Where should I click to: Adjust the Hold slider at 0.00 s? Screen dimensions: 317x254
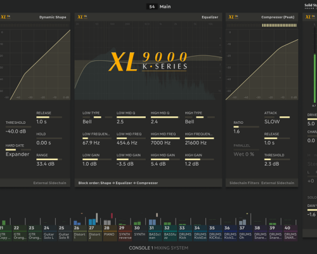tap(49, 138)
